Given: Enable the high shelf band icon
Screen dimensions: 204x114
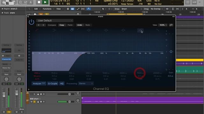Looking at the screenshot, I should pyautogui.click(x=140, y=30).
